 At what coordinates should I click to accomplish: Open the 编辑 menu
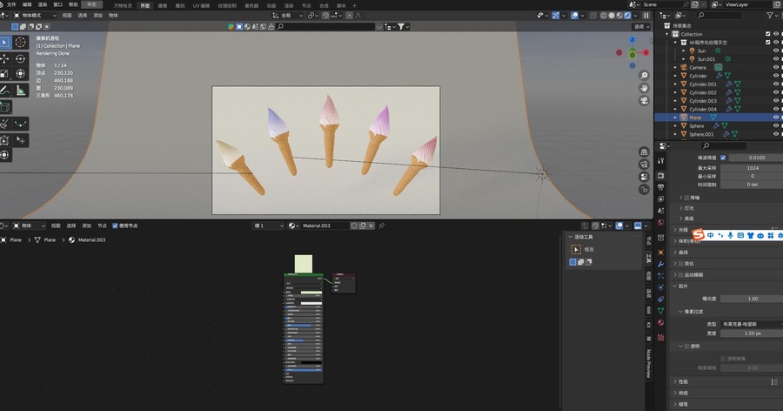pyautogui.click(x=27, y=4)
